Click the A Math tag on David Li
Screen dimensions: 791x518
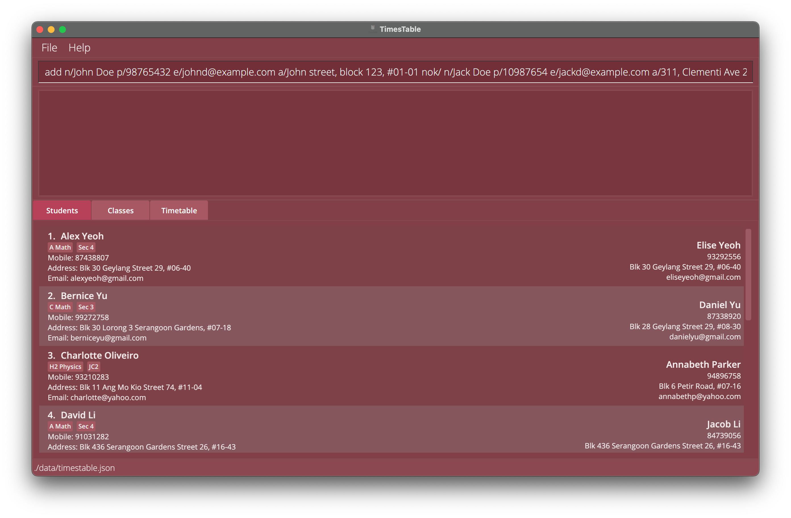59,426
